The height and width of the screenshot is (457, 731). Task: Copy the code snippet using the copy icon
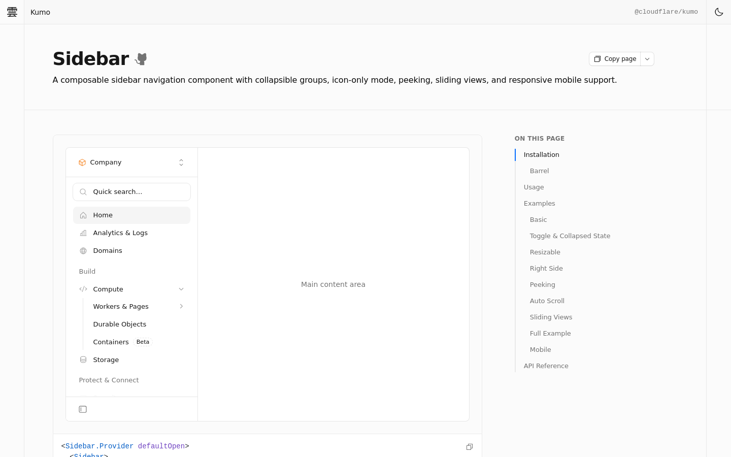pyautogui.click(x=470, y=447)
